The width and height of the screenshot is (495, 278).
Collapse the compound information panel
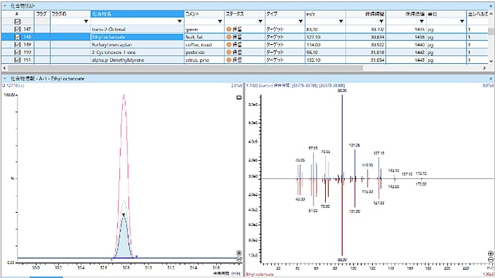click(5, 78)
